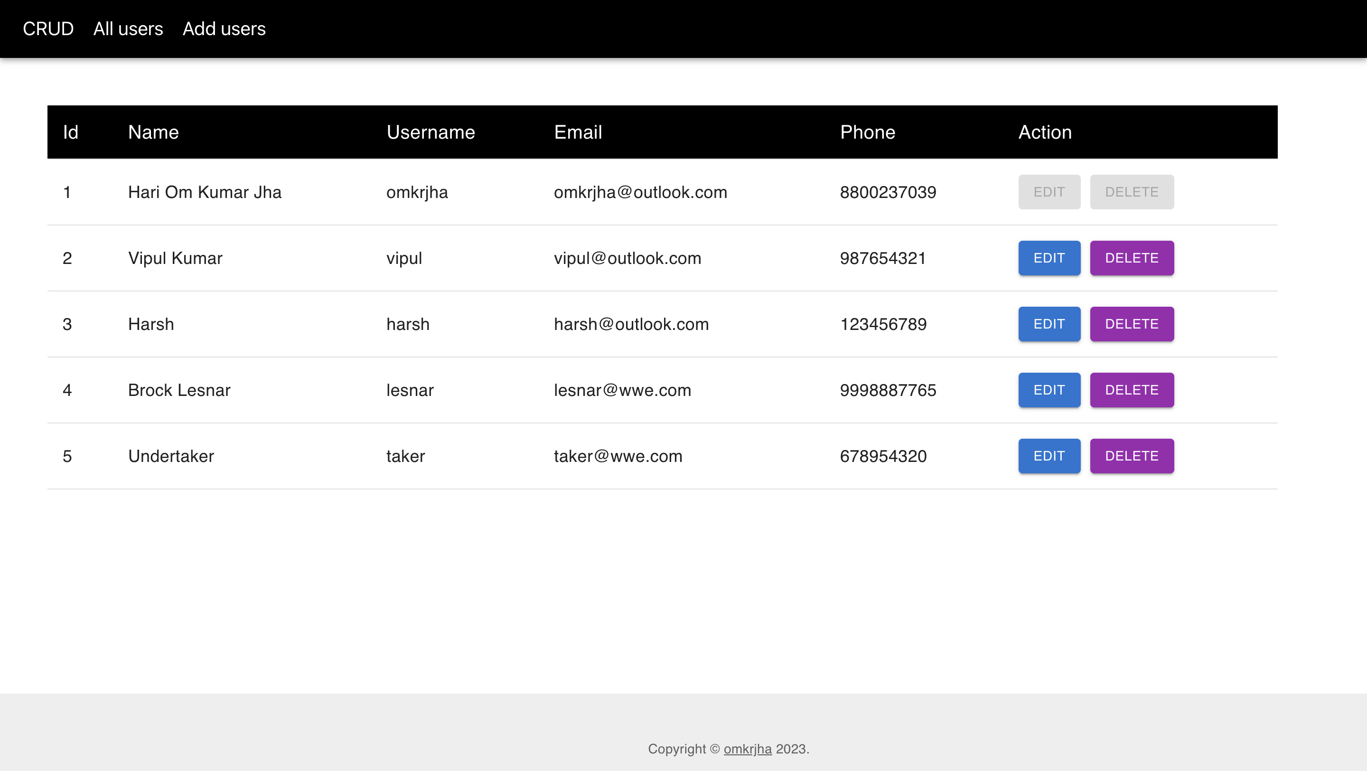Click phone number 987654321

pyautogui.click(x=883, y=258)
